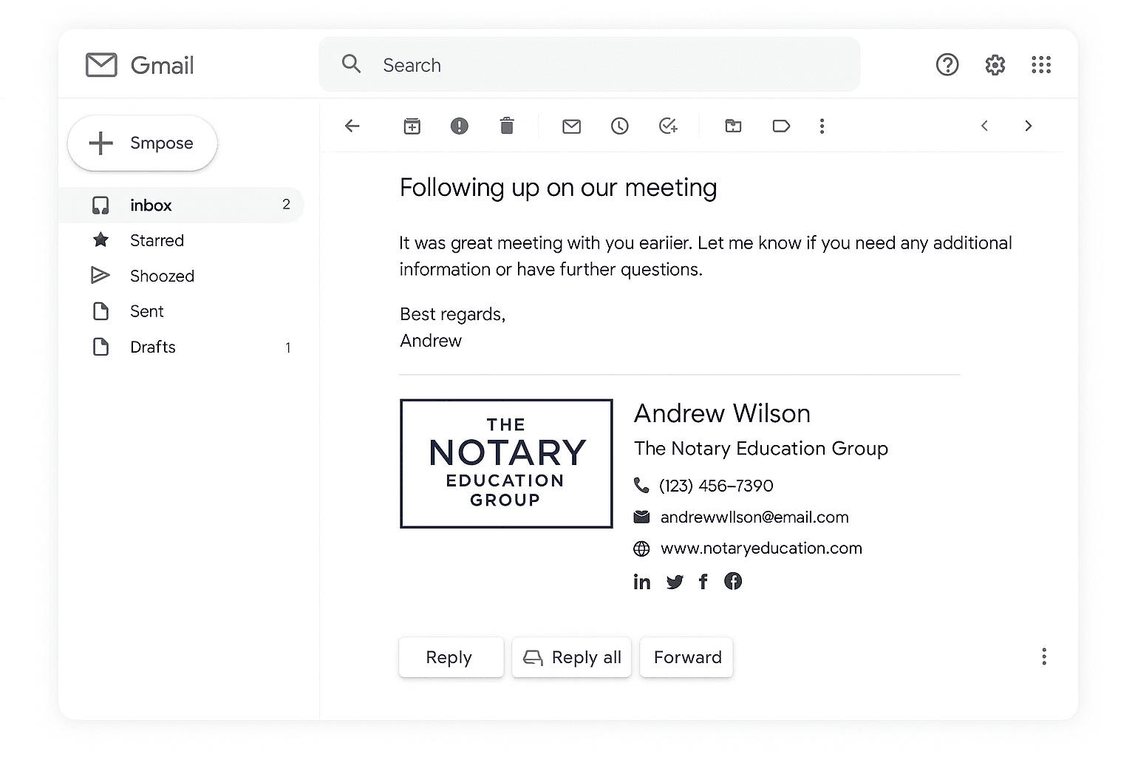The image size is (1135, 757).
Task: Archive this email with the archive icon
Action: coord(412,126)
